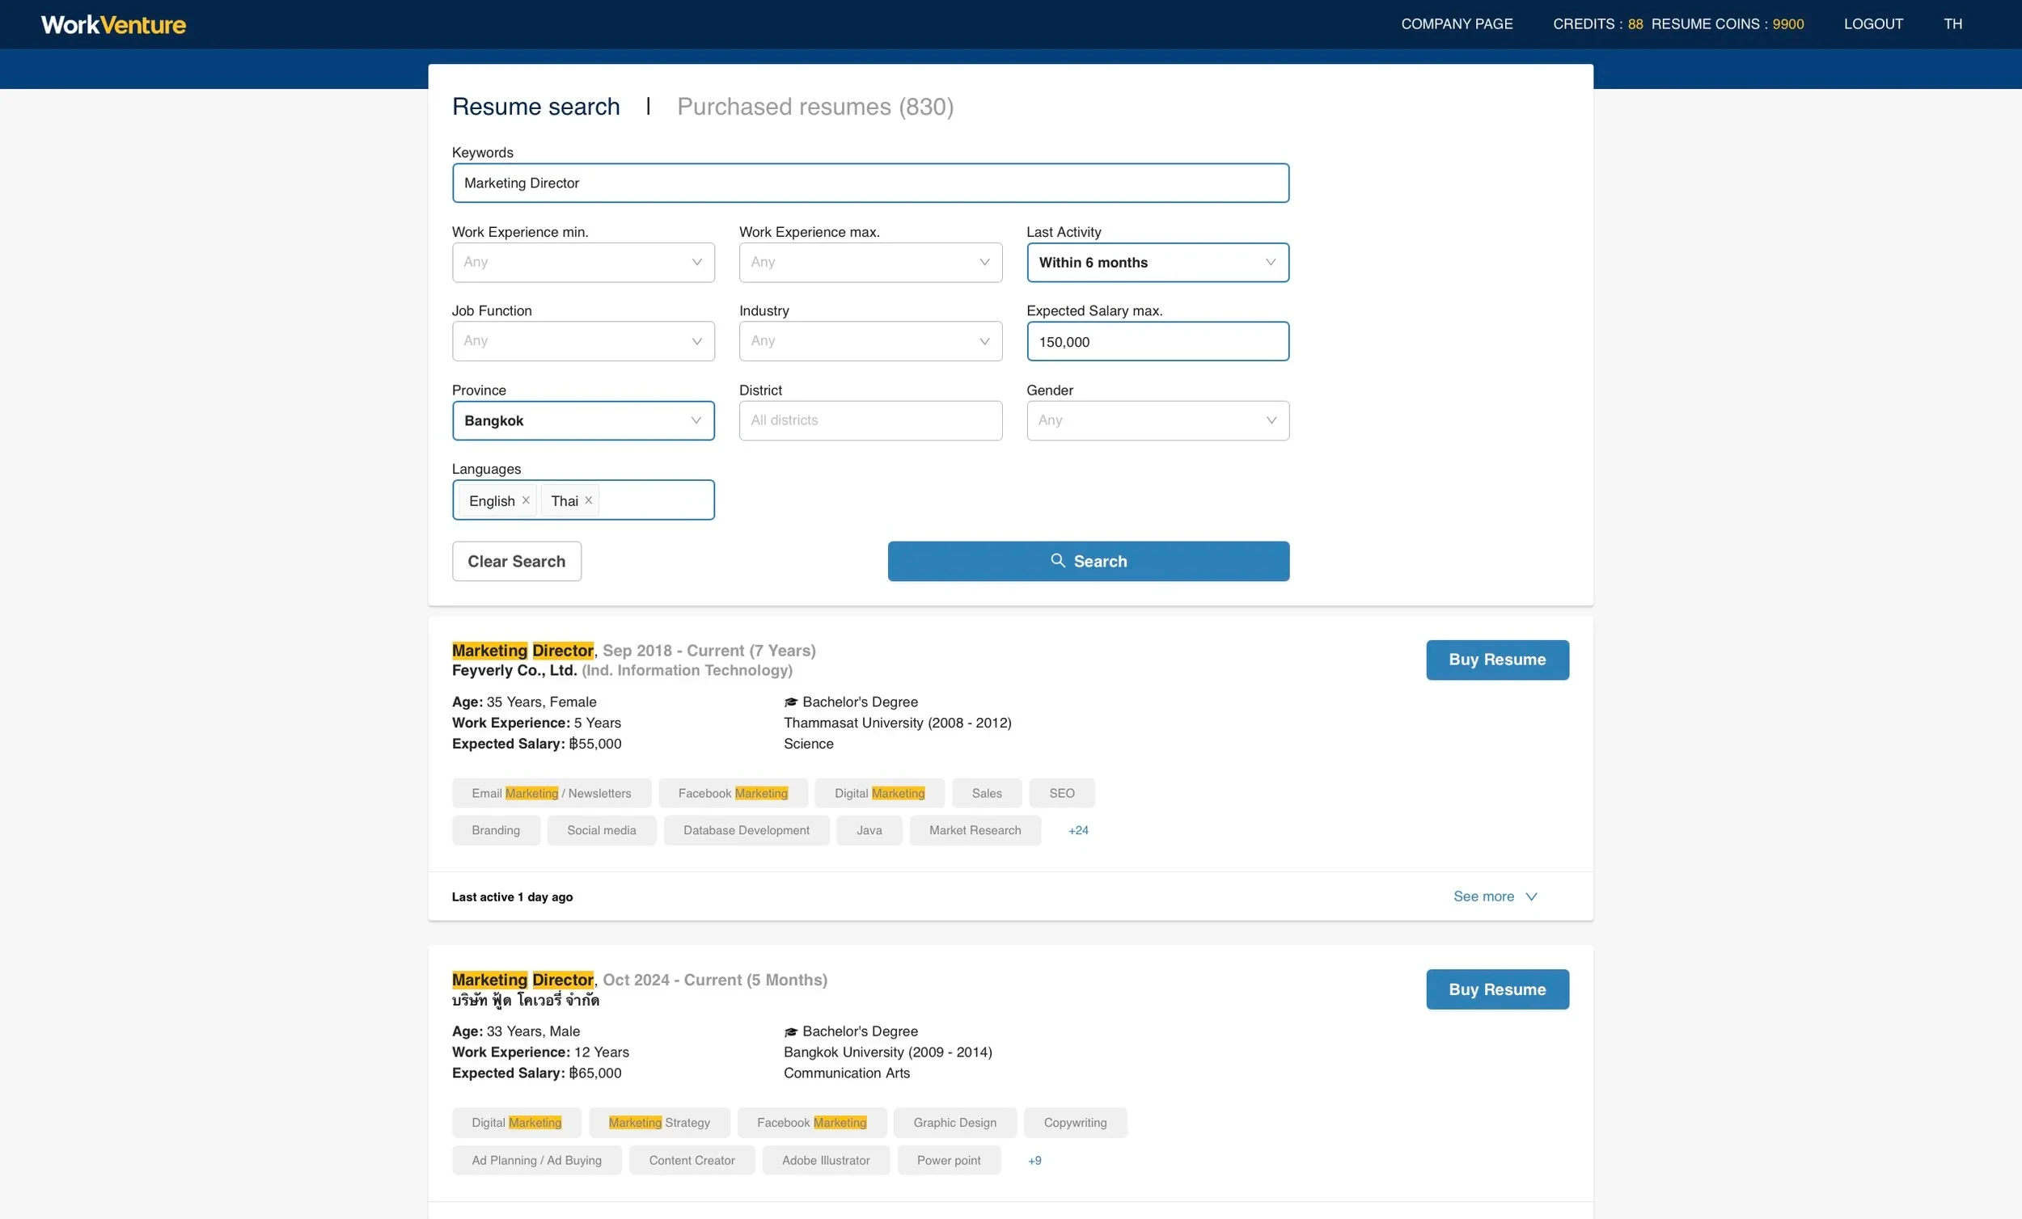Click LOGOUT in the top bar
2022x1219 pixels.
click(1874, 23)
